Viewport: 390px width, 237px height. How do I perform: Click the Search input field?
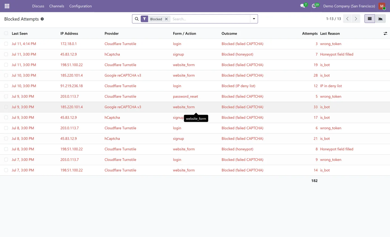click(x=210, y=19)
